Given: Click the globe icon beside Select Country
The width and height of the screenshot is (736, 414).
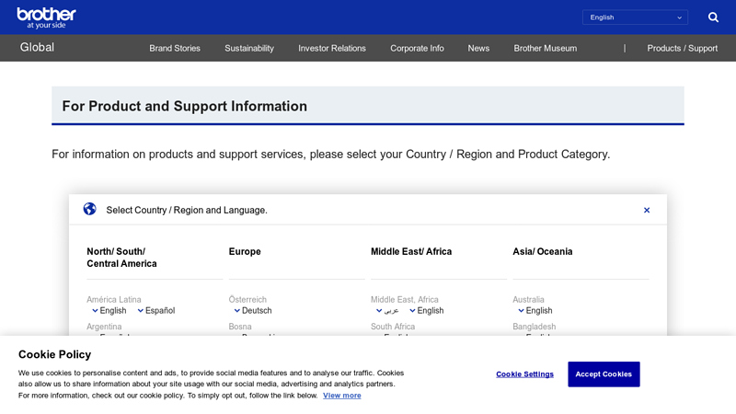Looking at the screenshot, I should [89, 209].
